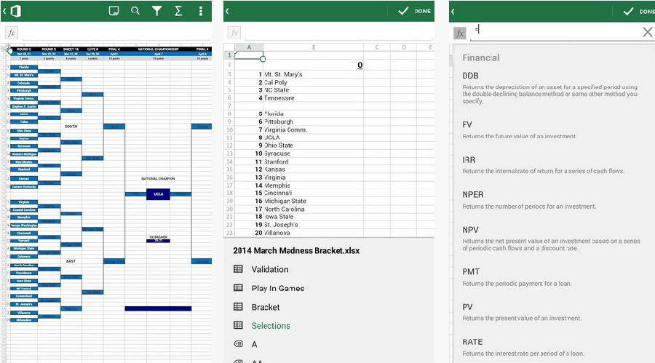
Task: Click the formula input field containing '='
Action: tap(553, 32)
